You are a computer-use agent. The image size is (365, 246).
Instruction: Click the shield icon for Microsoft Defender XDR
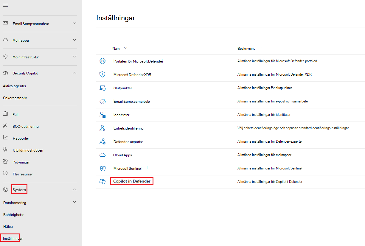tap(102, 74)
